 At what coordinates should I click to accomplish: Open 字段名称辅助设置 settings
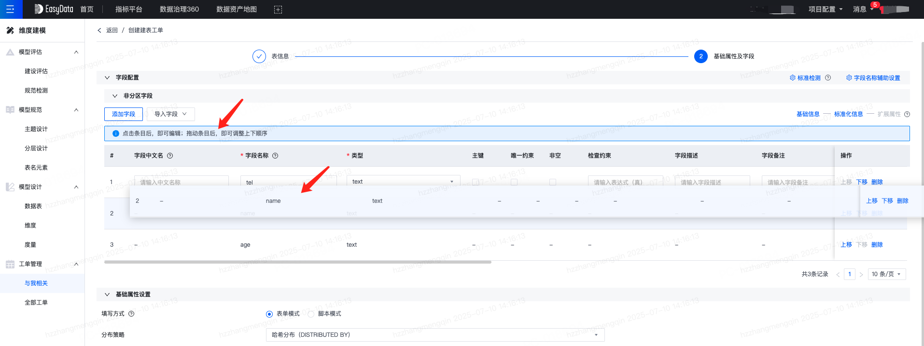[x=873, y=78]
